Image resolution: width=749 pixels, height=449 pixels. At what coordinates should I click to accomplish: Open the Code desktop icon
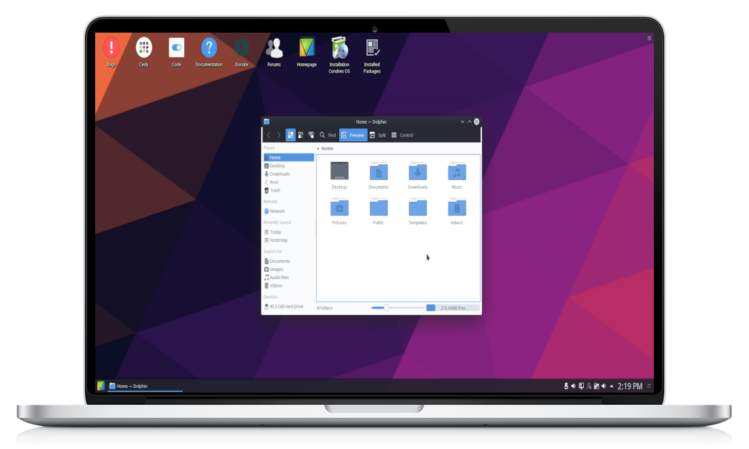click(x=176, y=52)
